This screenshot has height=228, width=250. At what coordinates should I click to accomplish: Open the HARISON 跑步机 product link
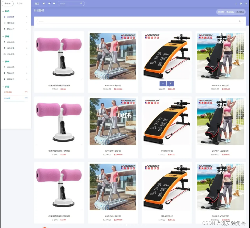113,86
